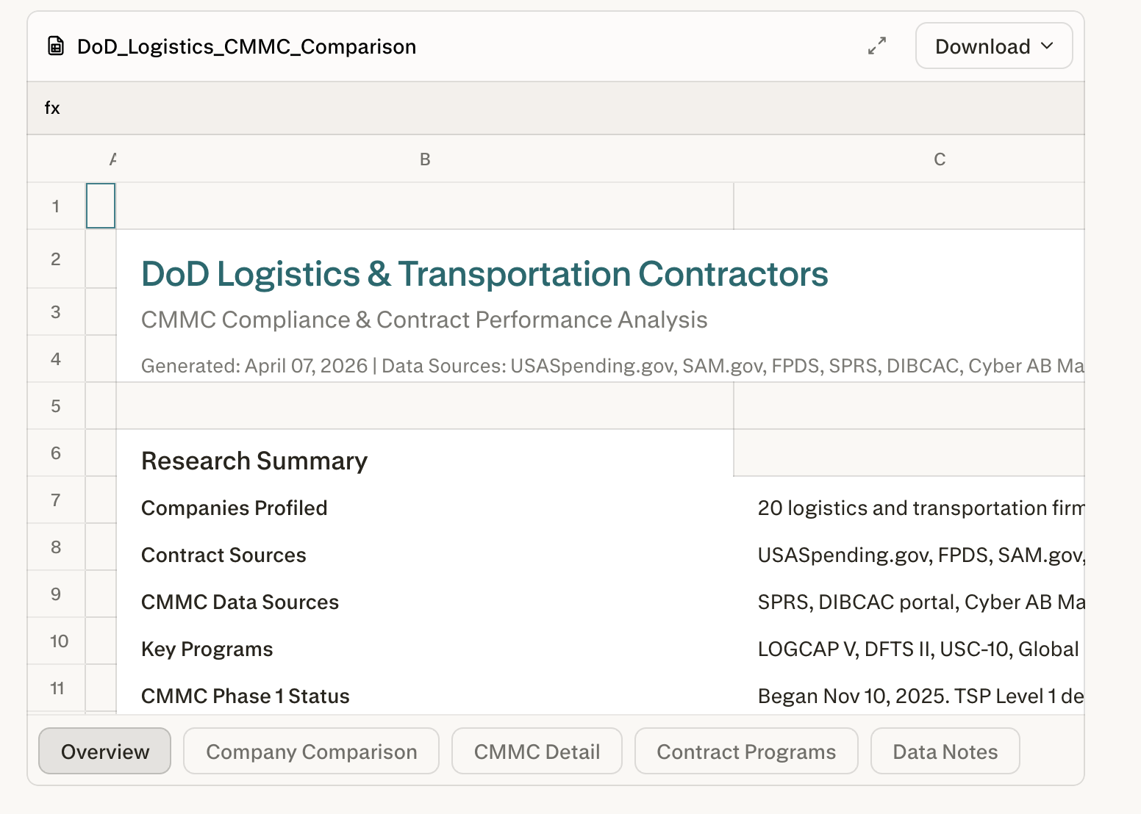
Task: Open the Download dropdown menu
Action: point(993,46)
